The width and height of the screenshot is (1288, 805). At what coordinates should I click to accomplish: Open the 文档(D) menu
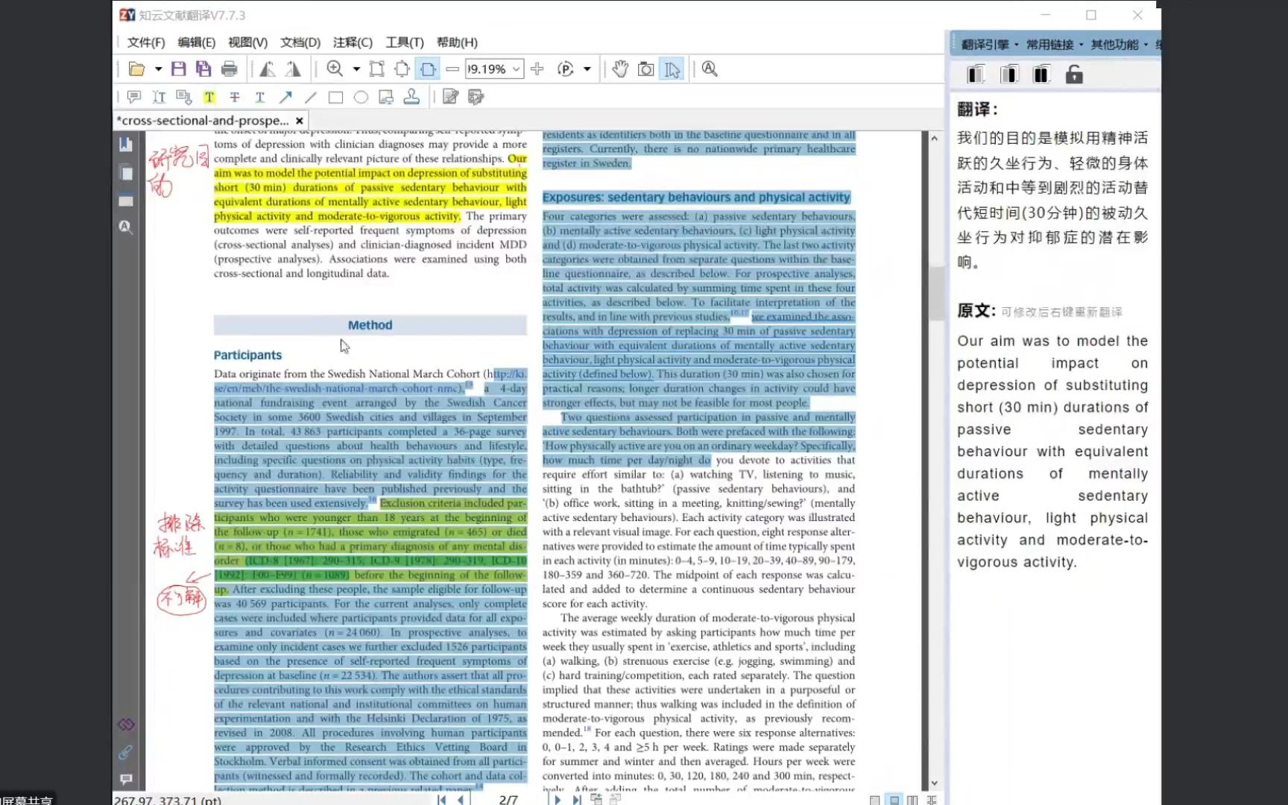[300, 42]
